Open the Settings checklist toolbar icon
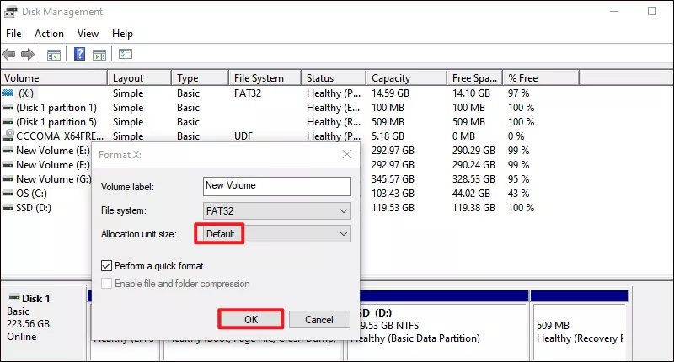674x362 pixels. coord(126,54)
